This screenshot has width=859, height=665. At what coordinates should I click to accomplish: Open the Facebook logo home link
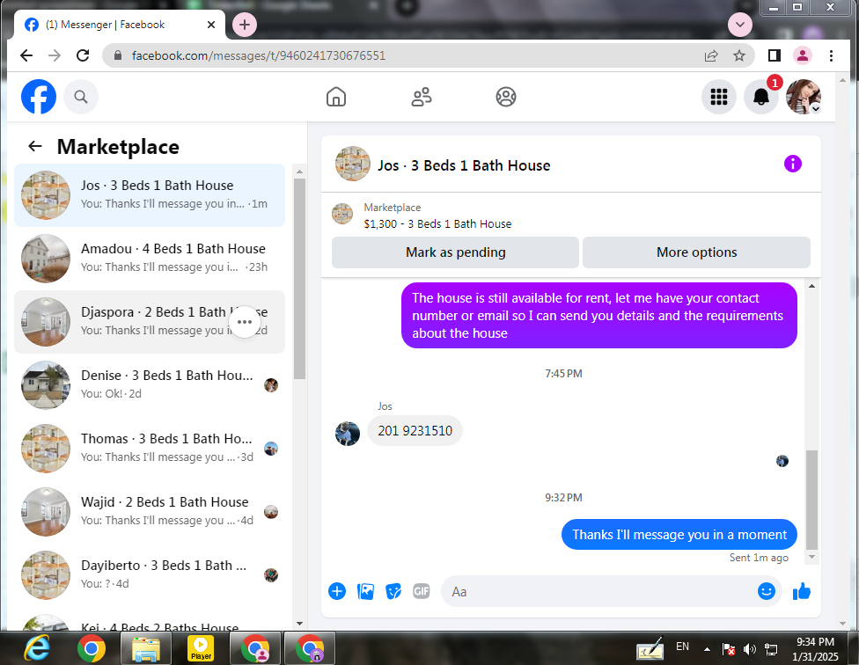point(39,97)
